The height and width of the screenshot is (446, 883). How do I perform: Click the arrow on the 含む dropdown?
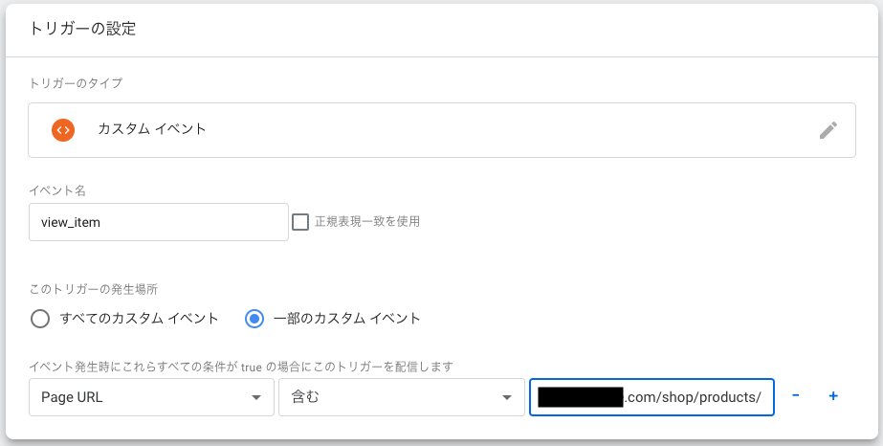505,398
